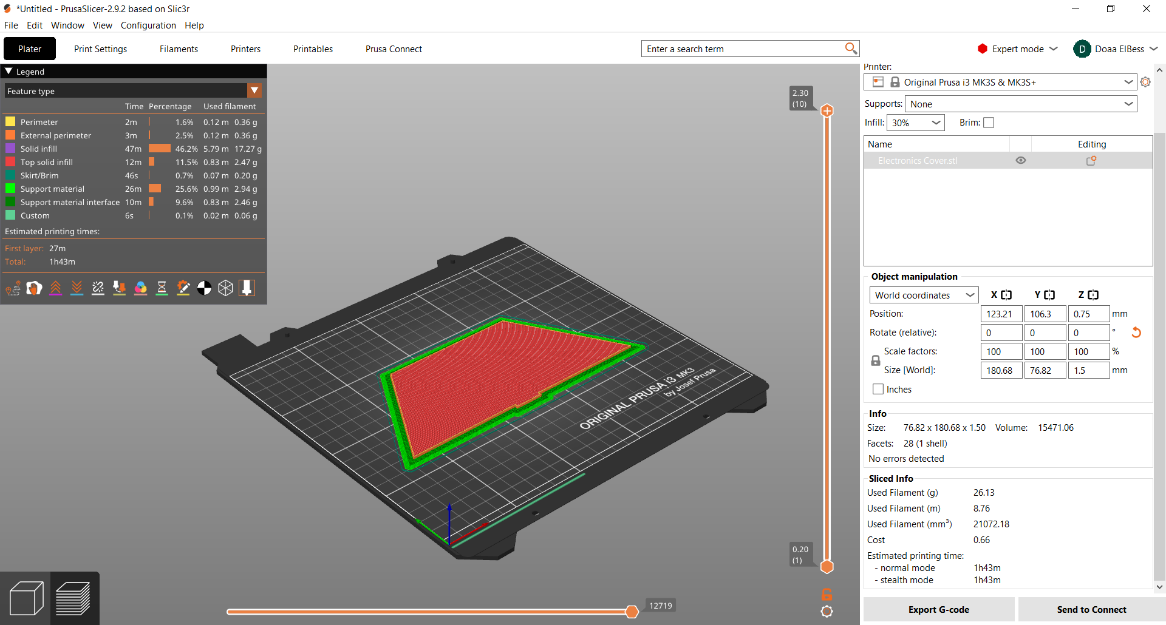The height and width of the screenshot is (625, 1166).
Task: Toggle center of gravity icon
Action: click(204, 288)
